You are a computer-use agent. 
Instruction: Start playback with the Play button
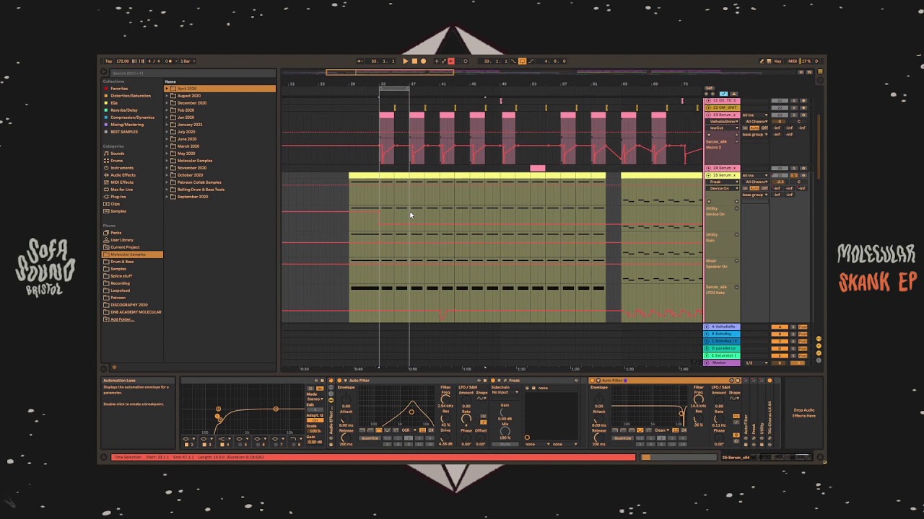405,61
